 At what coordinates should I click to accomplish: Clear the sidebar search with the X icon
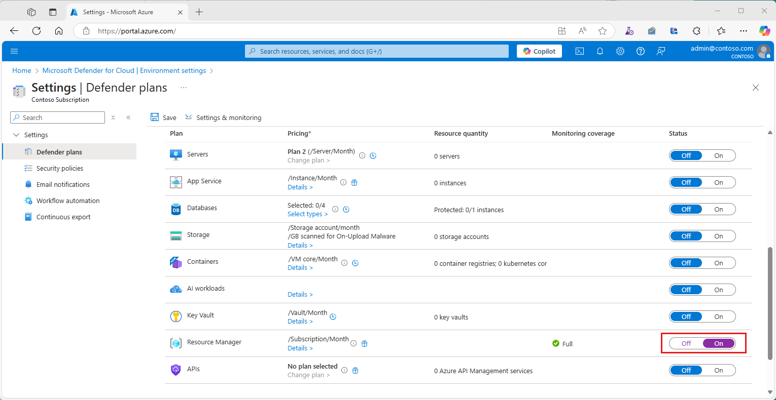pyautogui.click(x=113, y=117)
